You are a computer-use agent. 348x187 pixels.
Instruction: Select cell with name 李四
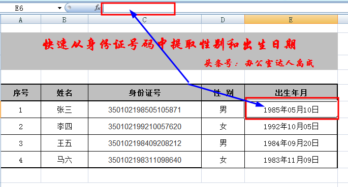(65, 126)
